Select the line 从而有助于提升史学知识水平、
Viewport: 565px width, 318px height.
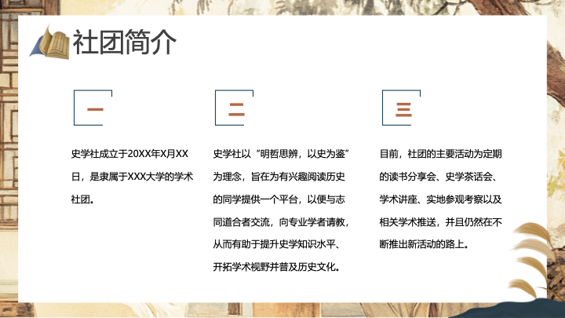tap(276, 244)
